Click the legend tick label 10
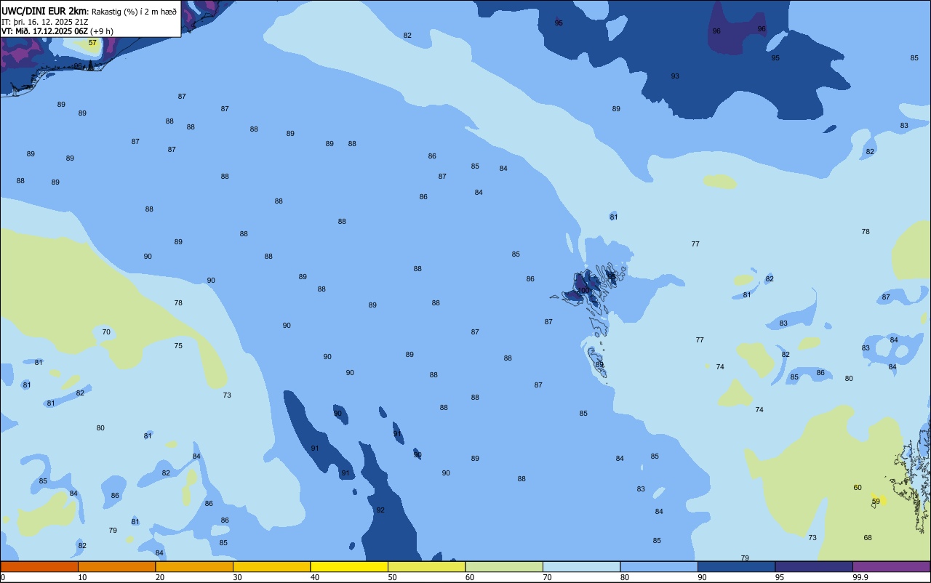Viewport: 931px width, 583px height. 82,577
